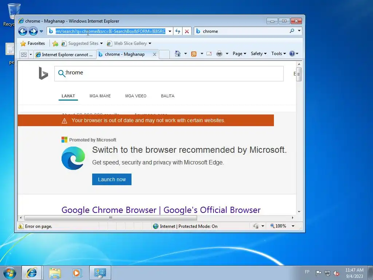Screen dimensions: 373x280
Task: Open the Windows Start menu orb
Action: point(10,273)
